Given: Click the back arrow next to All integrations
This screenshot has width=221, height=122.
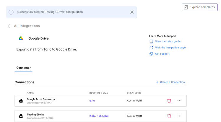Looking at the screenshot, I should pyautogui.click(x=9, y=26).
